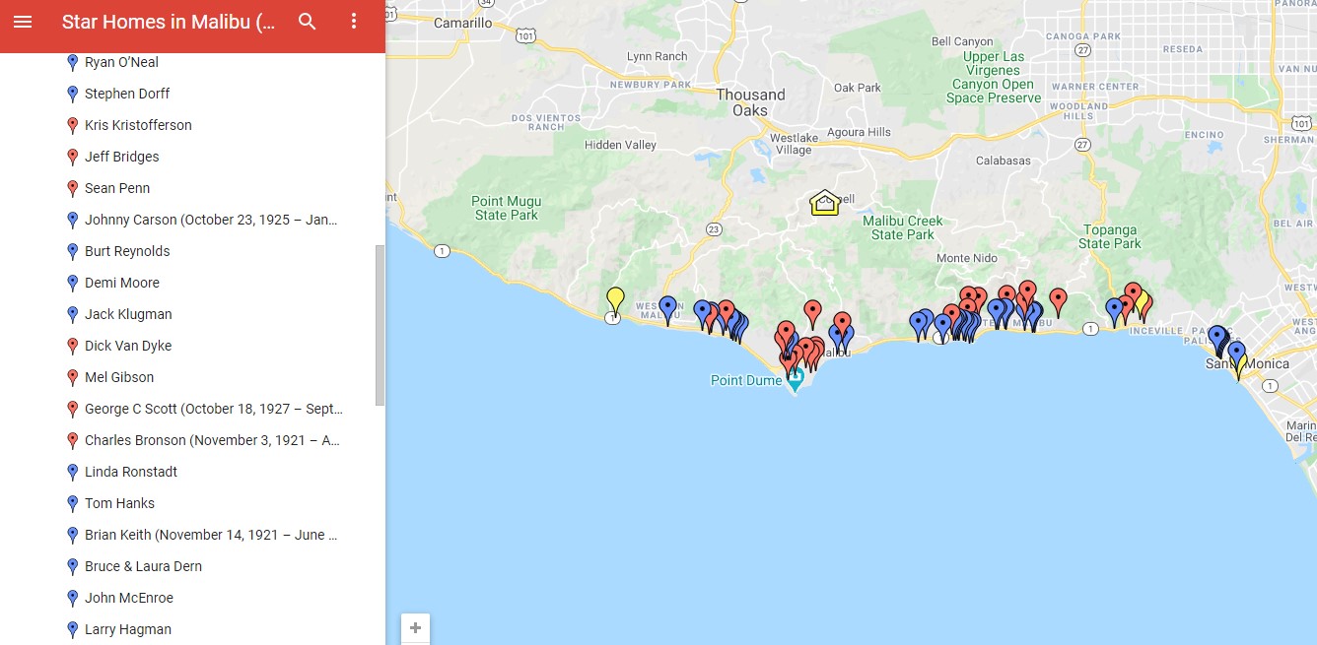Screen dimensions: 1317x645
Task: Click the blue pin next to Bruce & Laura Dern
Action: coord(72,566)
